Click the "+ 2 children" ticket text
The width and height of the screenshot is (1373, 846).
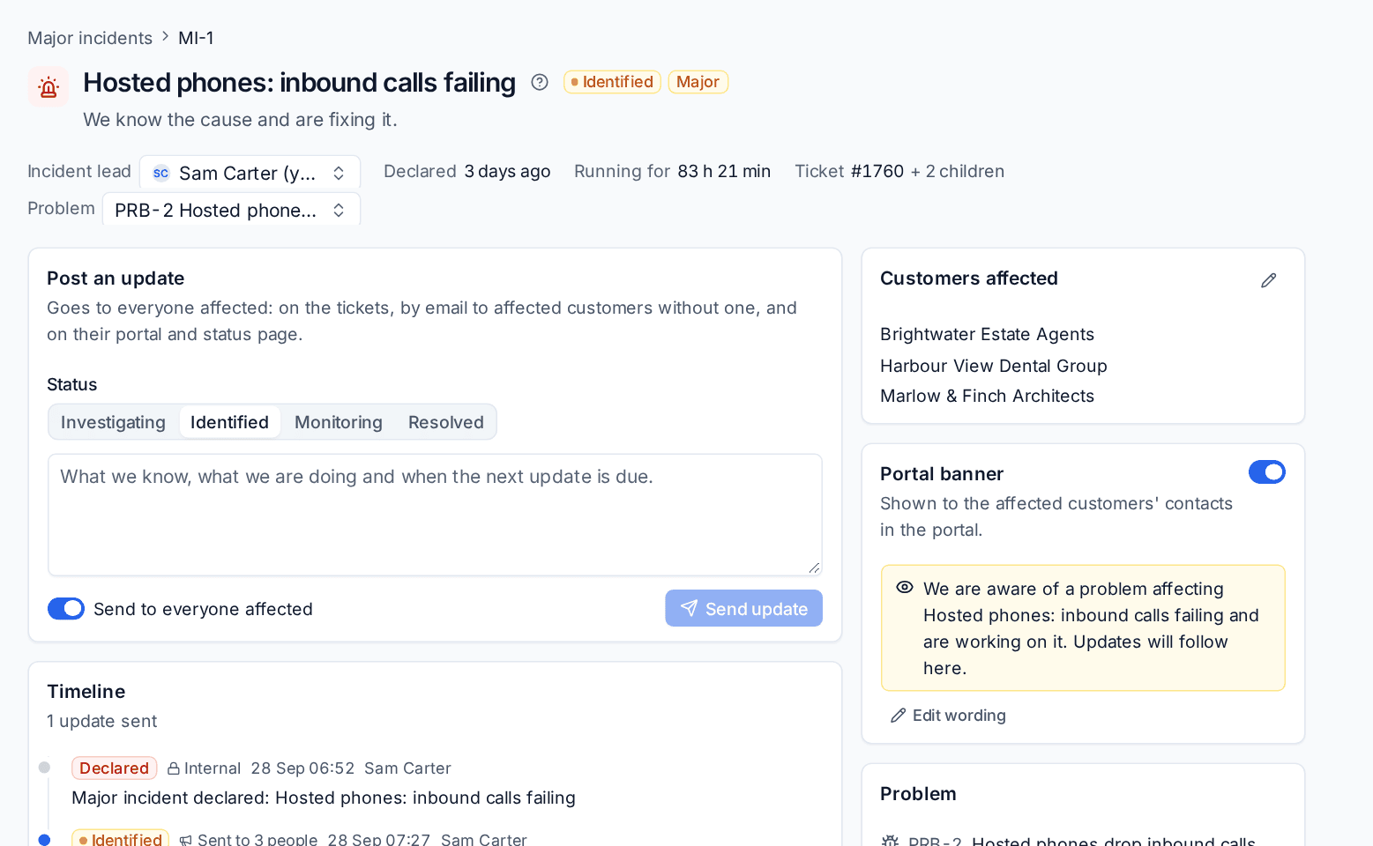958,171
